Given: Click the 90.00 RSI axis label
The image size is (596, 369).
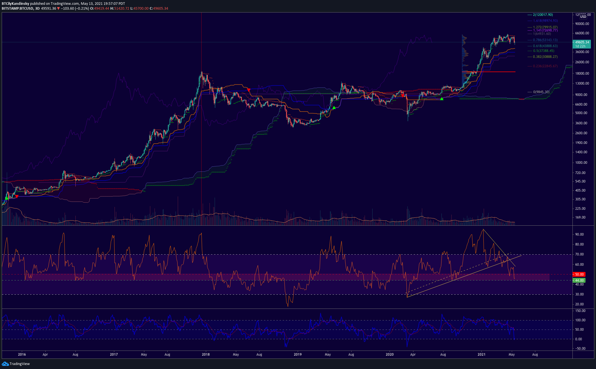Looking at the screenshot, I should coord(580,234).
